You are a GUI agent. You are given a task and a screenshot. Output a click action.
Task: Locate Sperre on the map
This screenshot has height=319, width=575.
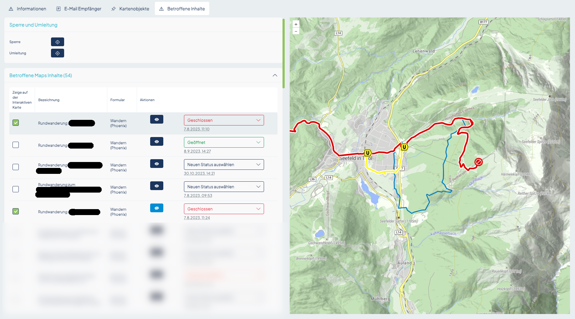point(58,42)
